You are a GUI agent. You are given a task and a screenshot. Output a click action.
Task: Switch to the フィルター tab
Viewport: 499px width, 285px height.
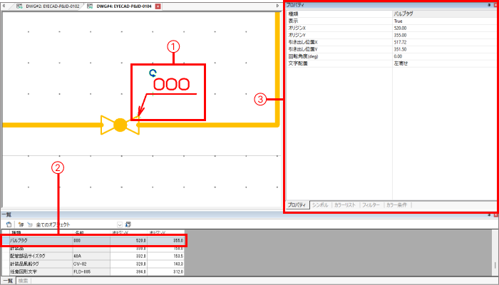coord(371,205)
